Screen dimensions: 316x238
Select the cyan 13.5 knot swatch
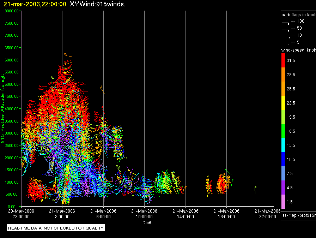[x=283, y=145]
